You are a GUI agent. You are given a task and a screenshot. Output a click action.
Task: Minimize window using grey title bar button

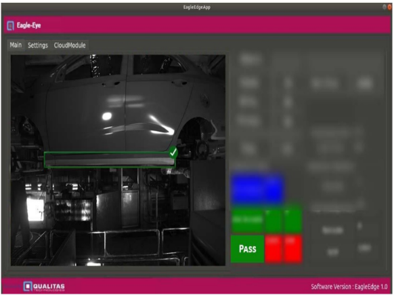[x=385, y=7]
